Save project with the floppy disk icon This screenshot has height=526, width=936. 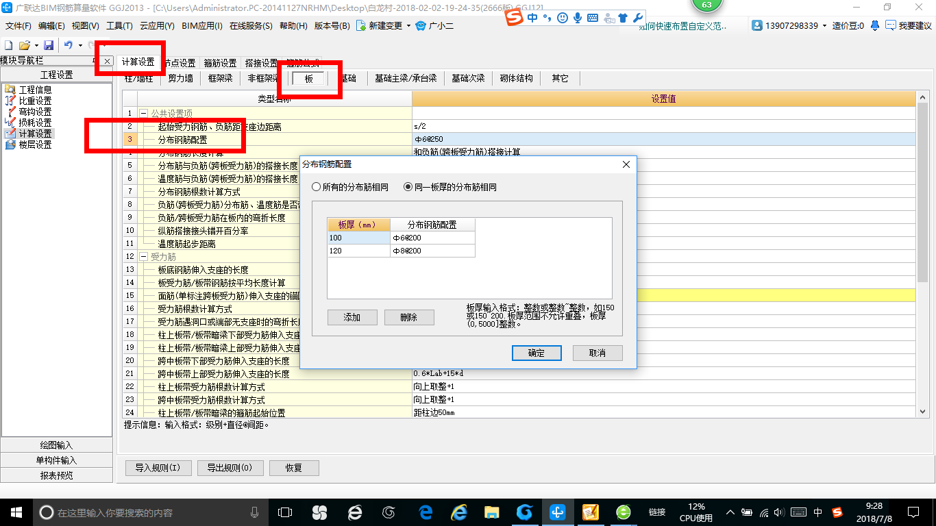click(x=49, y=45)
